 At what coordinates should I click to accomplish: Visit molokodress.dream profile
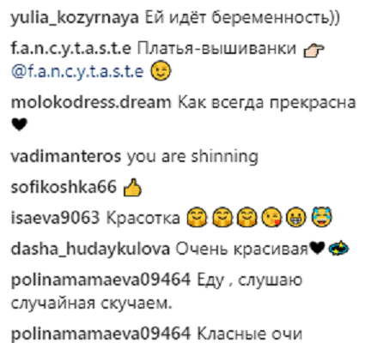pyautogui.click(x=91, y=102)
